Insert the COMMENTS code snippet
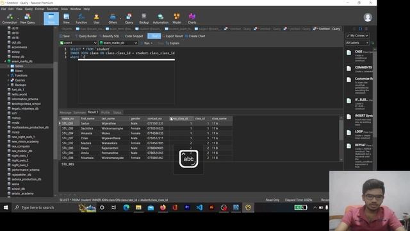Viewport: 410px width, 231px height. pyautogui.click(x=359, y=69)
